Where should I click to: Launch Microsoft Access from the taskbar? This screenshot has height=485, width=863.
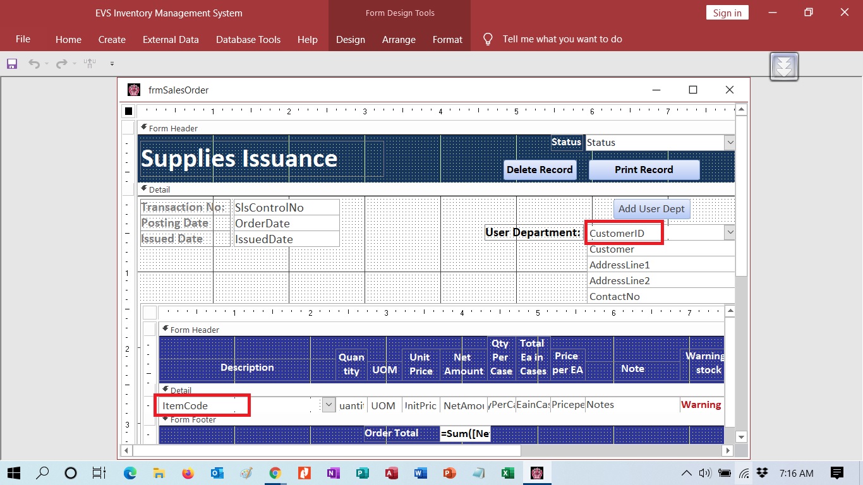tap(391, 473)
